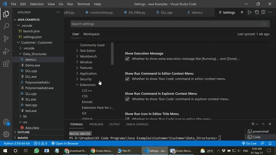Click Open In Browser status item

(x=65, y=143)
